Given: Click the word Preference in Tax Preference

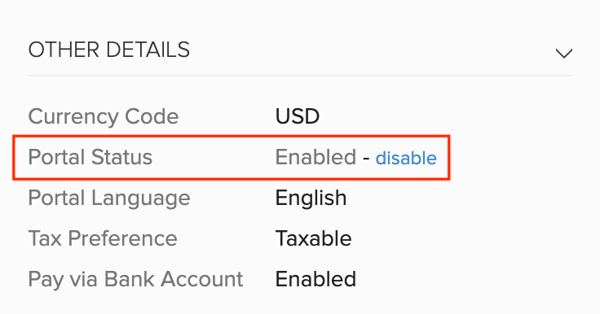Looking at the screenshot, I should pyautogui.click(x=122, y=238).
